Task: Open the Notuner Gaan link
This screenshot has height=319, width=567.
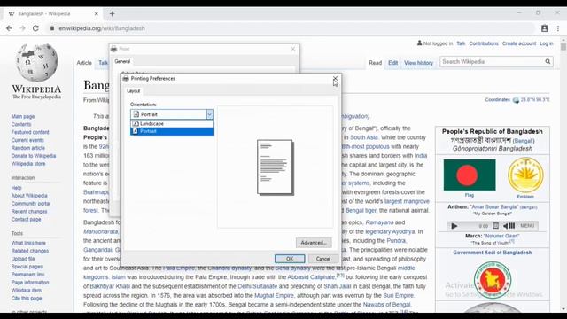Action: tap(501, 236)
